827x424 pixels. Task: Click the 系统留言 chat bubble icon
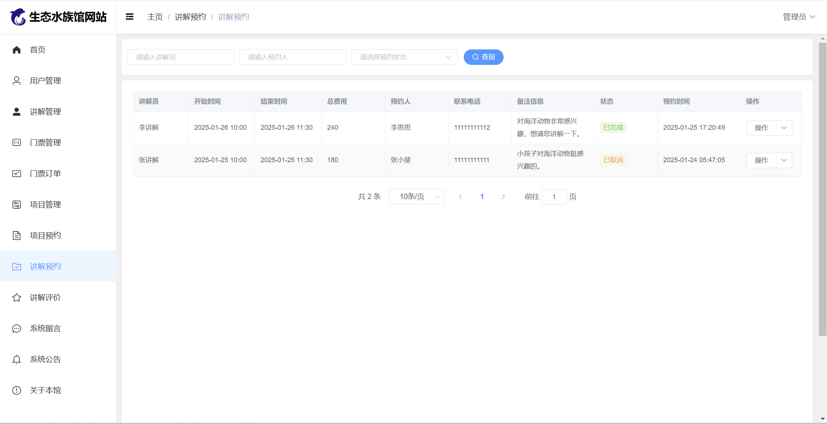click(x=17, y=329)
